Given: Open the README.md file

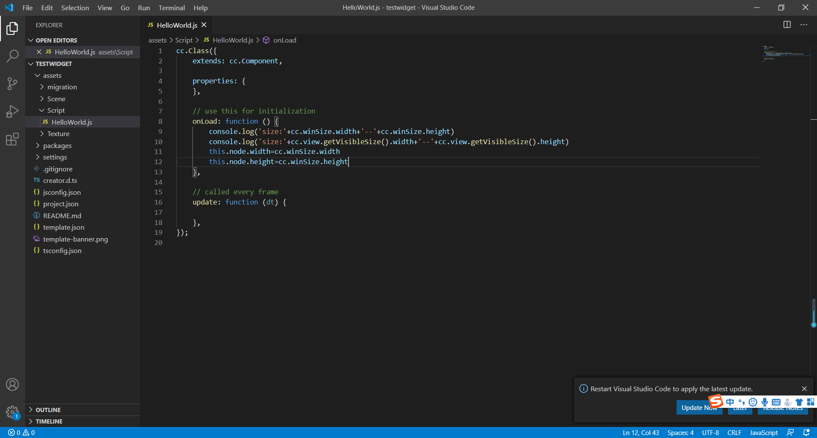Looking at the screenshot, I should coord(62,216).
